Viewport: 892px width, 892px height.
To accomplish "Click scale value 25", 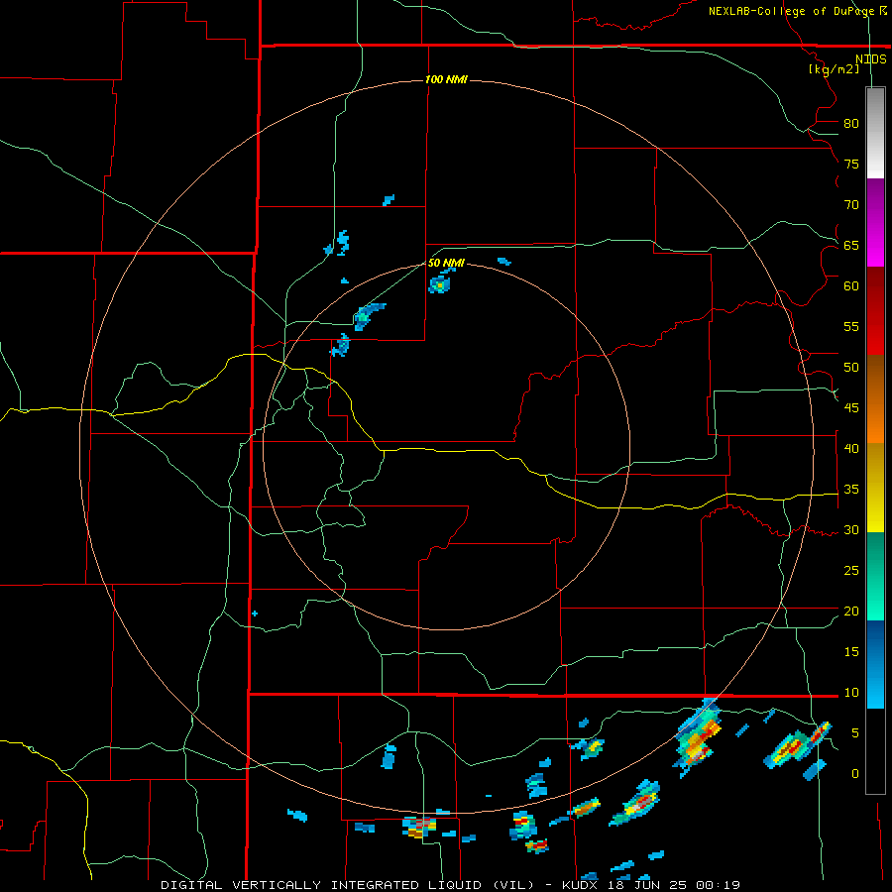I will (851, 570).
